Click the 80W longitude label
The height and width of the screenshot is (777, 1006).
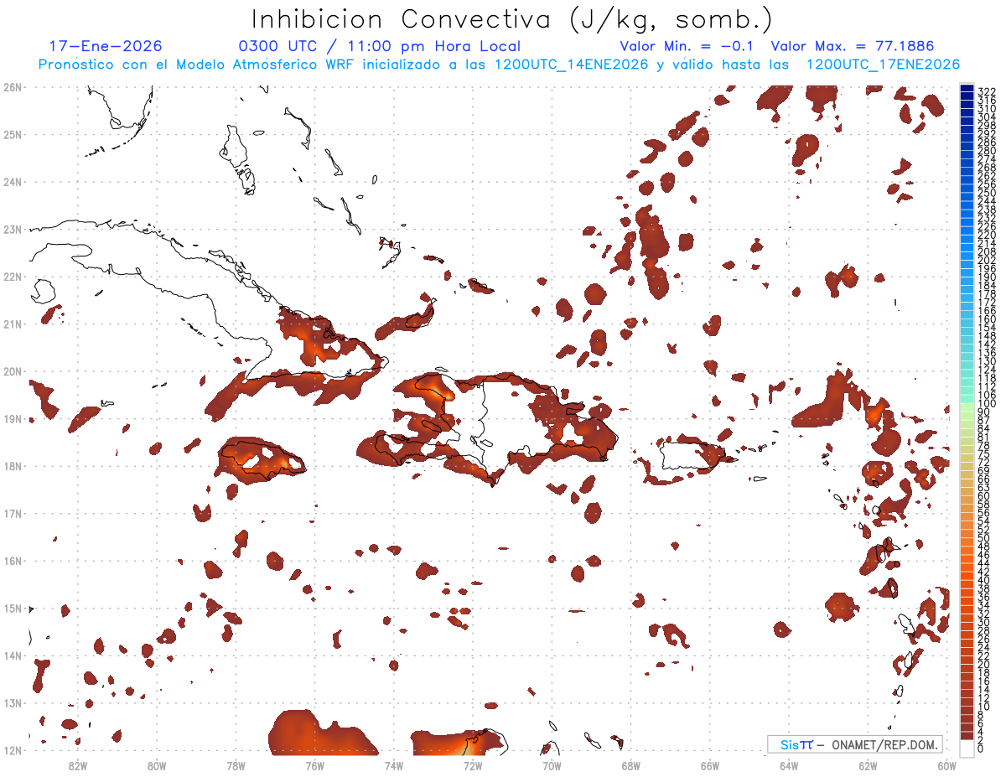coord(157,765)
